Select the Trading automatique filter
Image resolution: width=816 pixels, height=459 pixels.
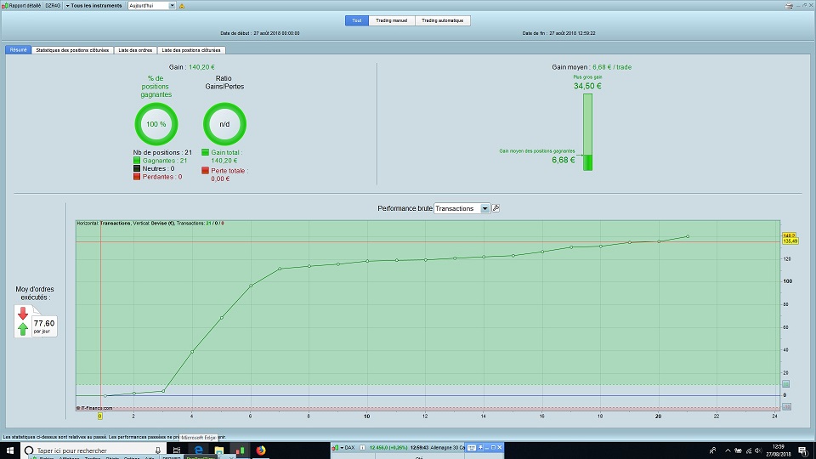pyautogui.click(x=442, y=20)
